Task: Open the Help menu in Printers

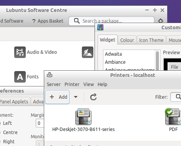Action: 102,85
